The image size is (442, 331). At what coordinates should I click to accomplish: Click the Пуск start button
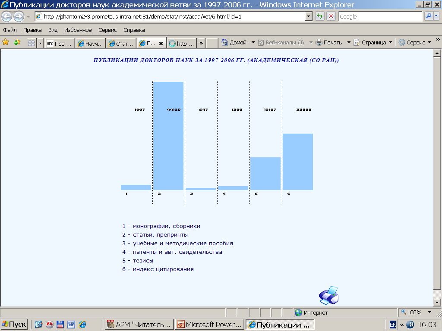pyautogui.click(x=14, y=325)
